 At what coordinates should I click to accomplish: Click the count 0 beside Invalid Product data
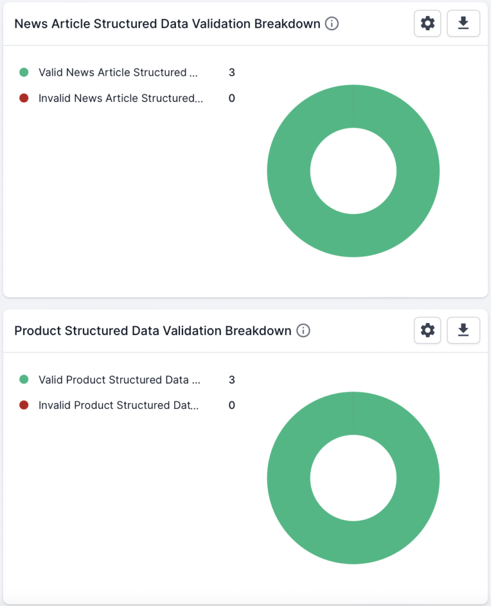[x=232, y=405]
